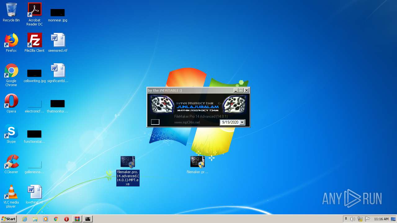Select the significantbl... document on the desktop

58,73
